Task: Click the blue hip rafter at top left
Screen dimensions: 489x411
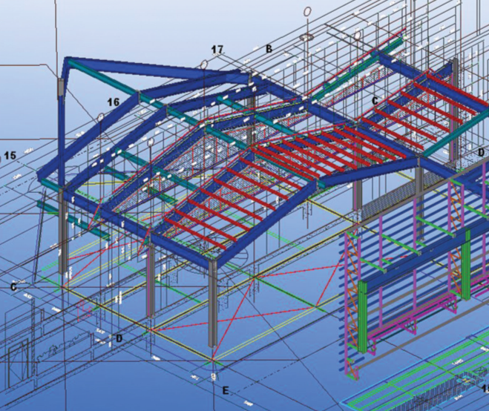Action: click(x=156, y=66)
